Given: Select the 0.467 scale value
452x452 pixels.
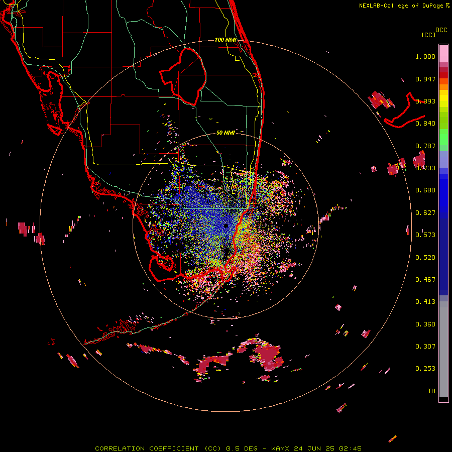Looking at the screenshot, I should coord(425,280).
